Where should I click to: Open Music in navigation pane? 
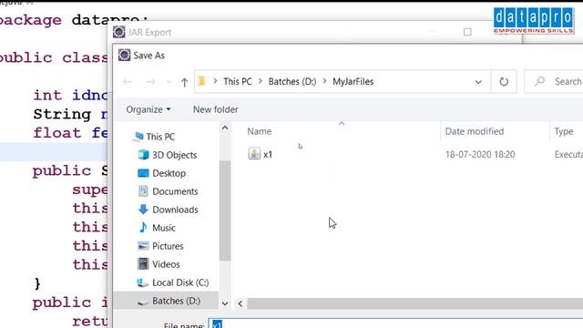coord(164,228)
